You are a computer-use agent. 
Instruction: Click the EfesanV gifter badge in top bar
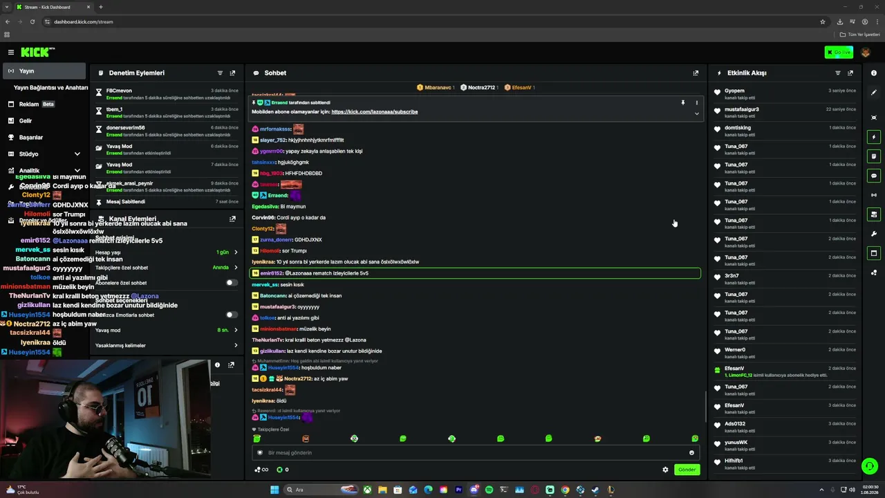519,88
